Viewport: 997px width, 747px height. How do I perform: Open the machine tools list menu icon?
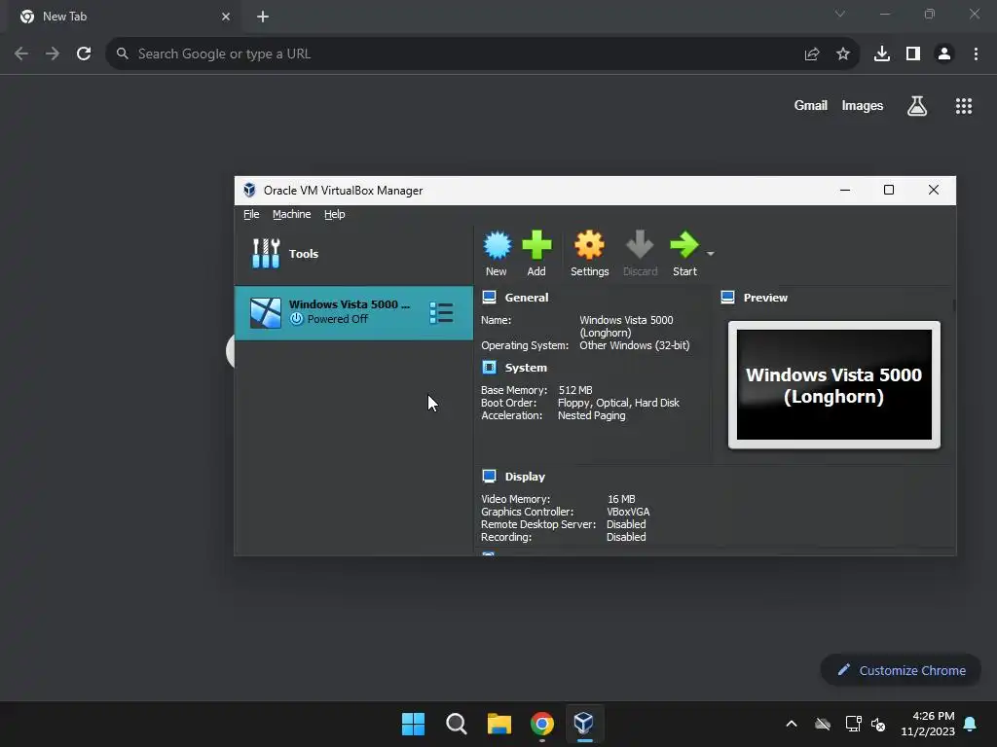[x=441, y=312]
